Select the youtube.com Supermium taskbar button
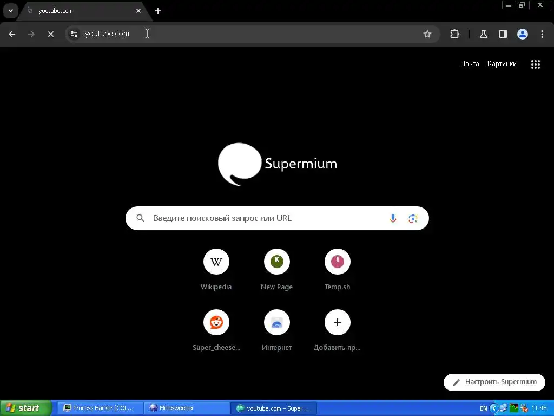This screenshot has width=554, height=416. [273, 408]
